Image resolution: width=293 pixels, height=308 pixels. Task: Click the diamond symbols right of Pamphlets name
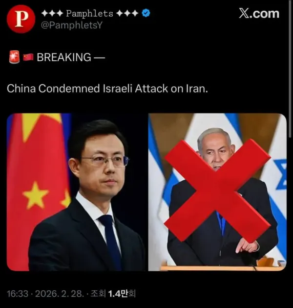click(127, 14)
